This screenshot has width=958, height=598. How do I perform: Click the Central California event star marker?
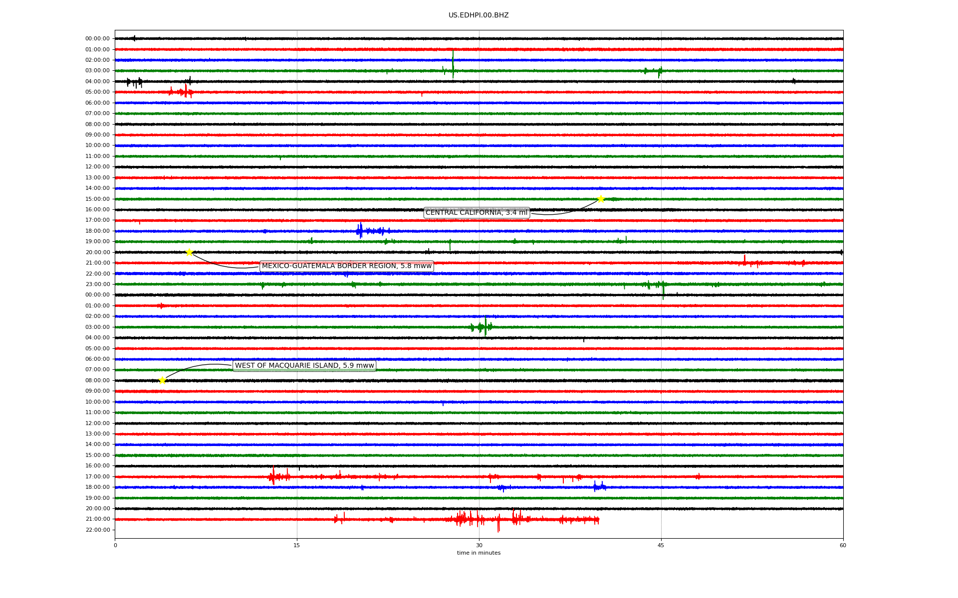click(601, 199)
